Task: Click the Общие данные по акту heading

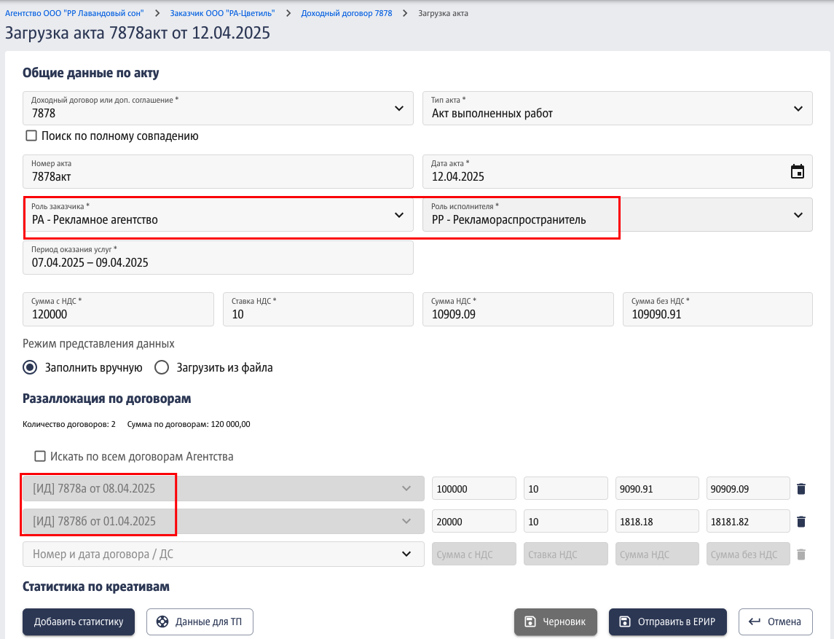Action: pyautogui.click(x=91, y=73)
